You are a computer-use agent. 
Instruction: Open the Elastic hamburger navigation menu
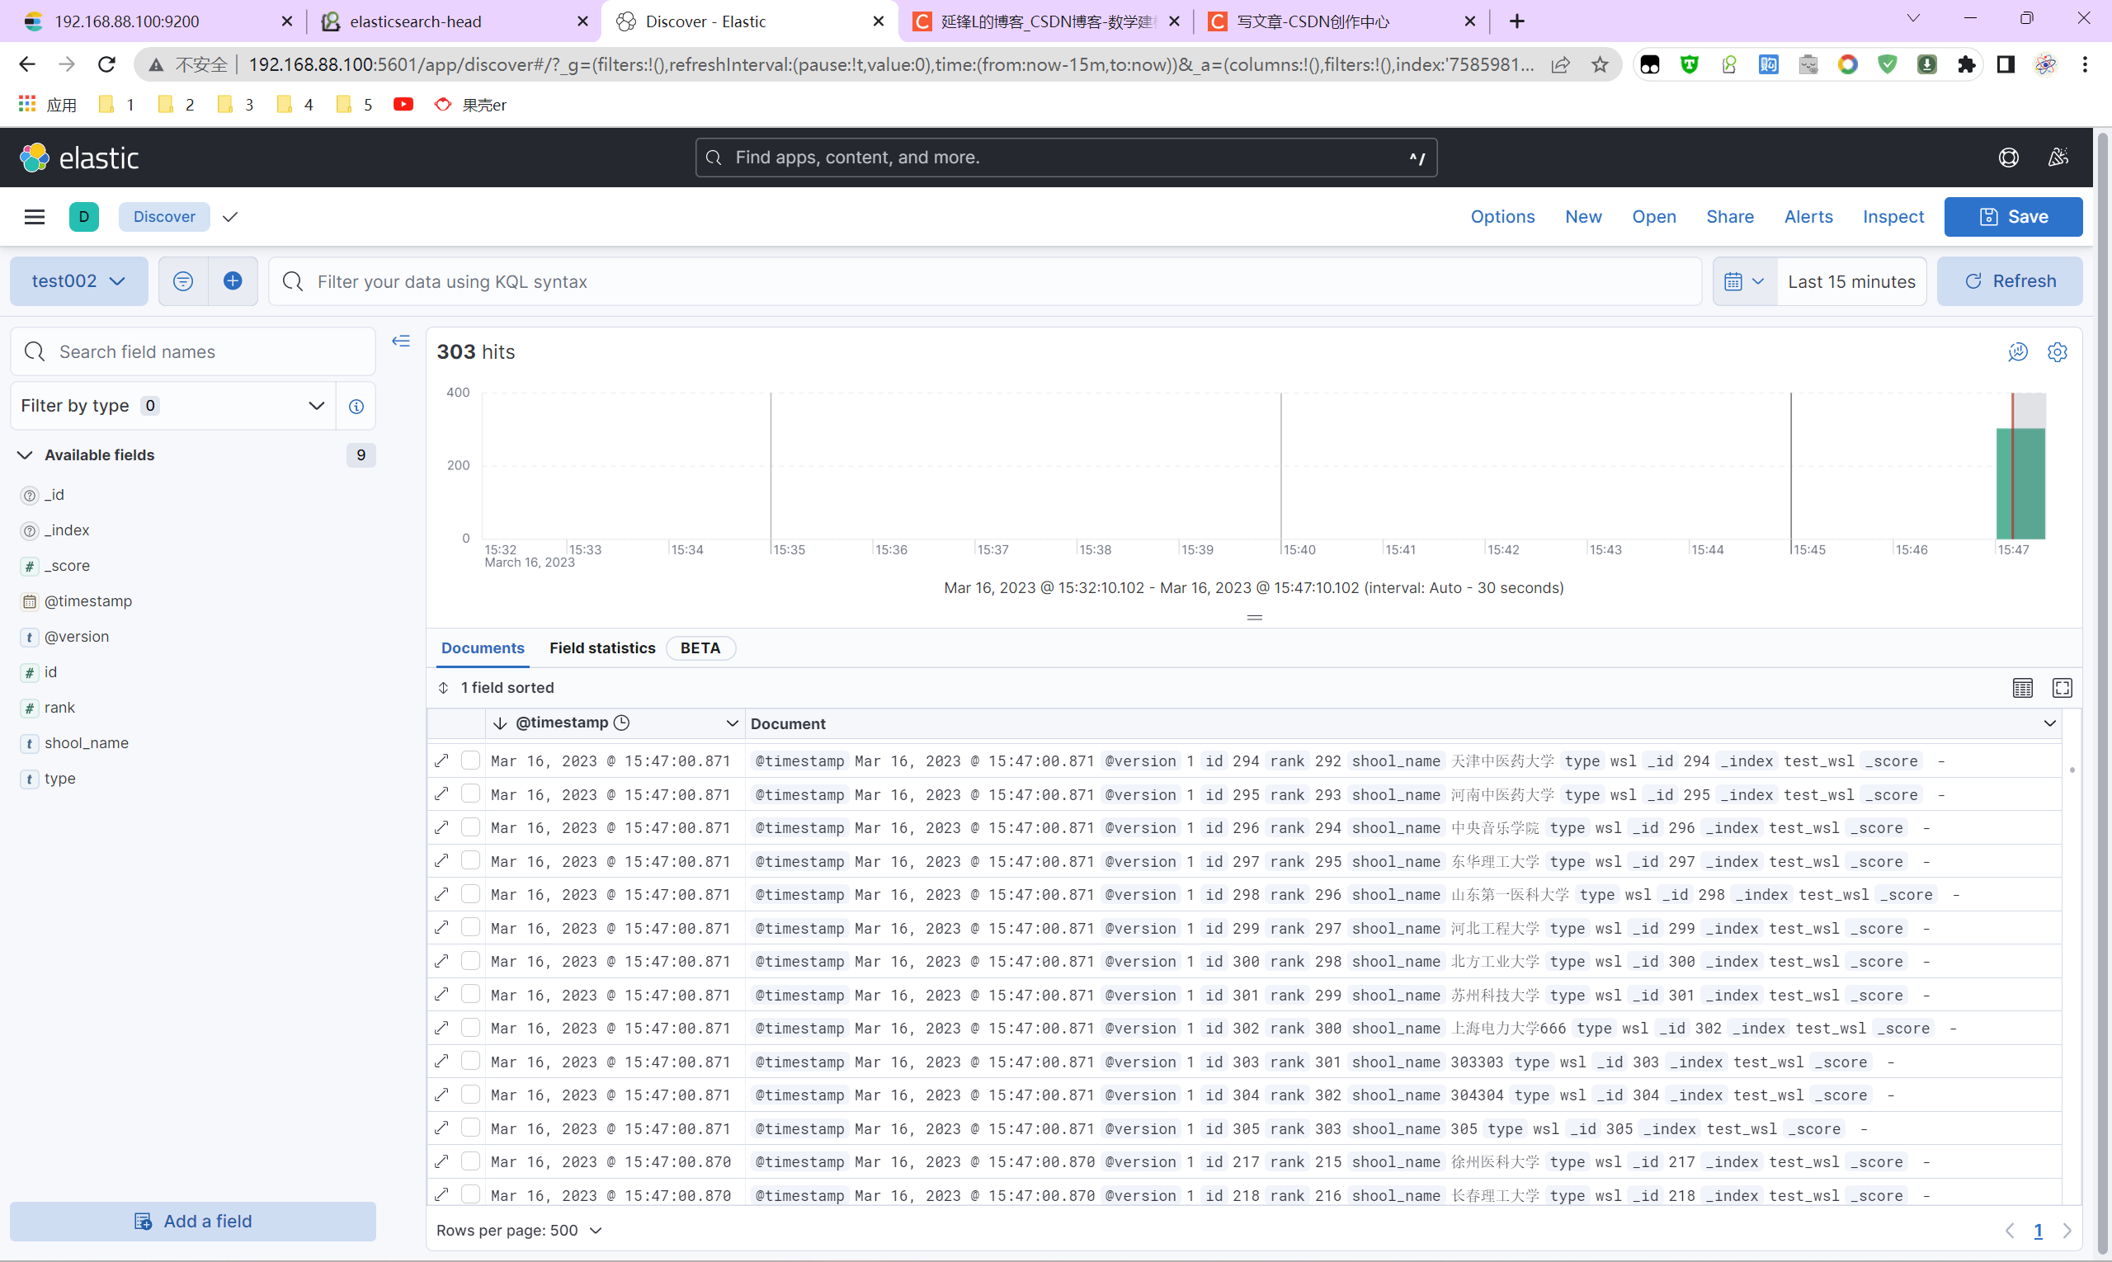pyautogui.click(x=34, y=217)
